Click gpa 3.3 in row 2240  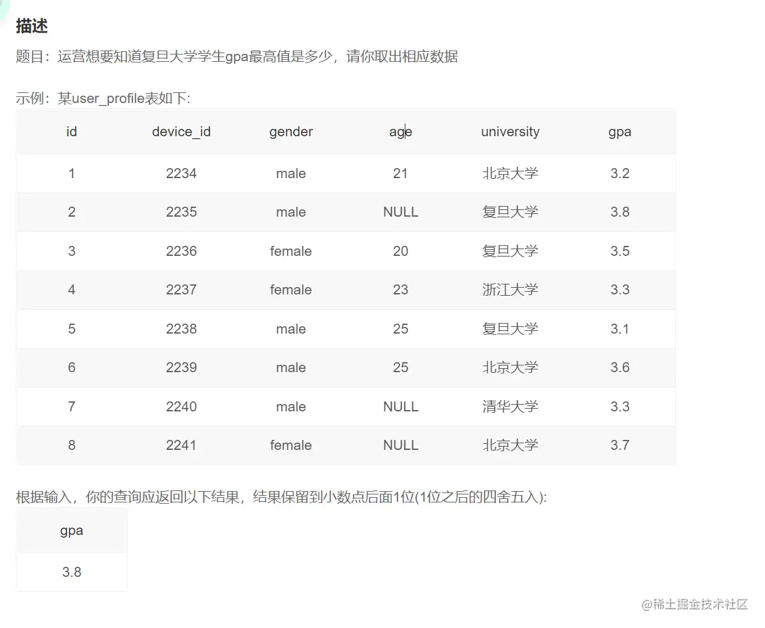tap(620, 407)
